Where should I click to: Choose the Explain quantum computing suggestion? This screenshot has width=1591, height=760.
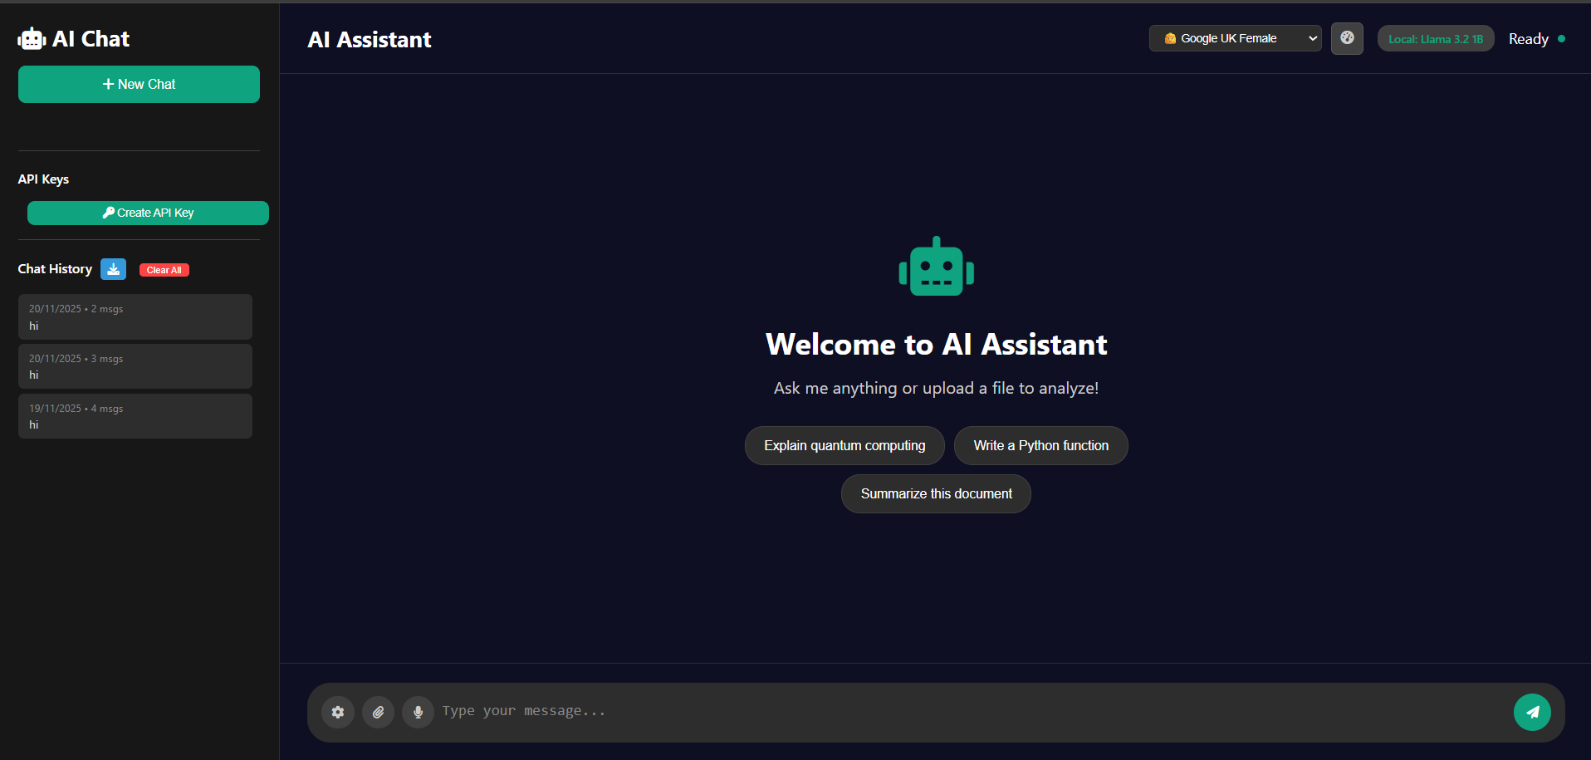pos(844,445)
